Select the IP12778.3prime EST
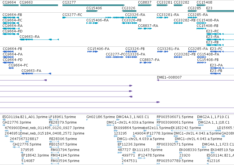234x165 pixels. pos(159,133)
